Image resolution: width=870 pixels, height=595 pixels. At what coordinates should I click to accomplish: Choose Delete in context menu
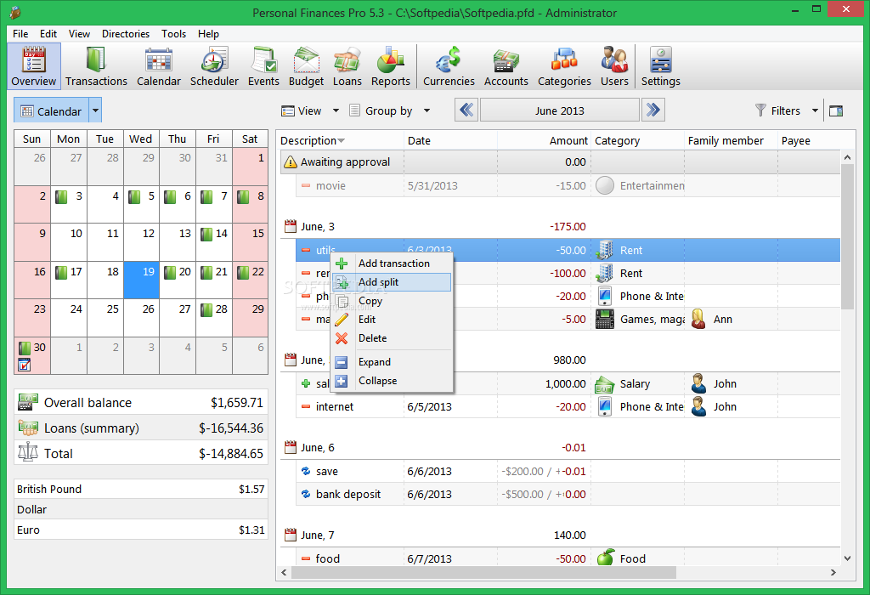coord(392,338)
